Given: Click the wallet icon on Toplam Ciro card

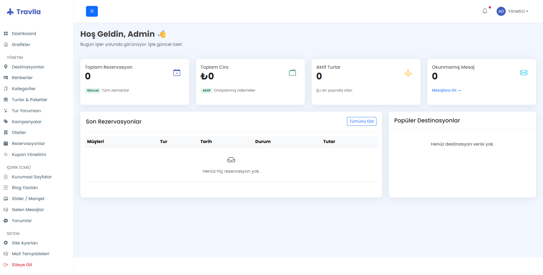Looking at the screenshot, I should 292,72.
